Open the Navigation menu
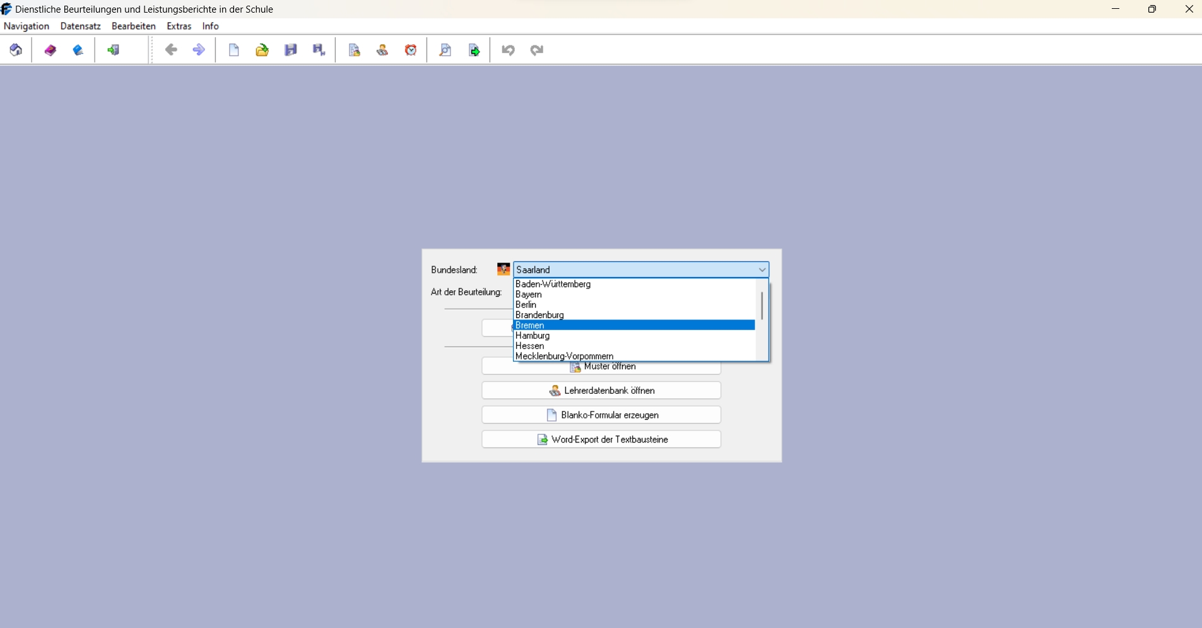Image resolution: width=1202 pixels, height=628 pixels. click(27, 26)
